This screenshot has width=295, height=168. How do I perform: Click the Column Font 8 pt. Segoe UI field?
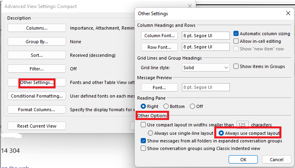205,36
